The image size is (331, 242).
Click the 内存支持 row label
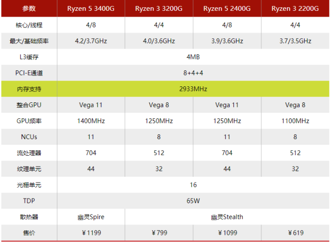click(29, 89)
